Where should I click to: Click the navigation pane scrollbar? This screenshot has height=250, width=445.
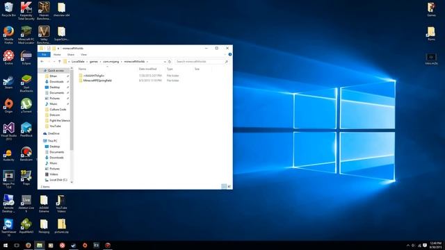72,110
